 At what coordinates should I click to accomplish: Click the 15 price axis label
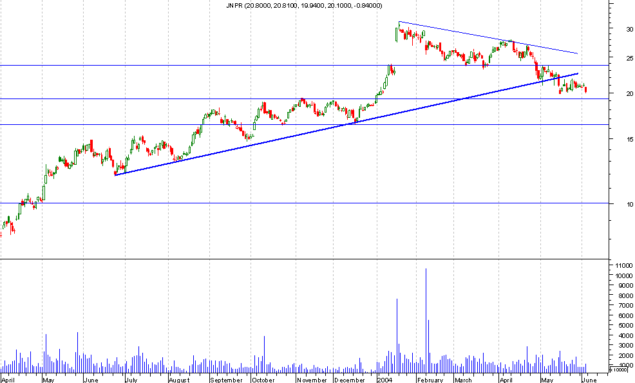click(630, 139)
